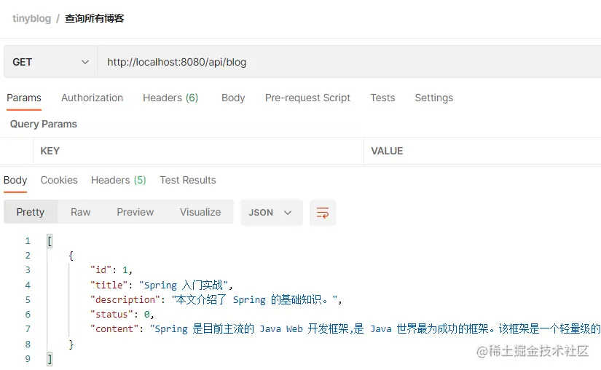Click the "content" line in response
The height and width of the screenshot is (370, 601).
tap(345, 329)
